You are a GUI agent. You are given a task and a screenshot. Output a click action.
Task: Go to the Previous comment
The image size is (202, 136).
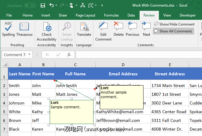[132, 30]
